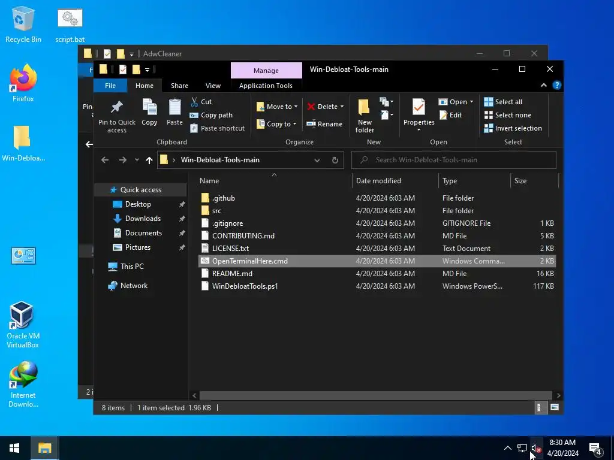Click Select none in ribbon

coord(508,115)
